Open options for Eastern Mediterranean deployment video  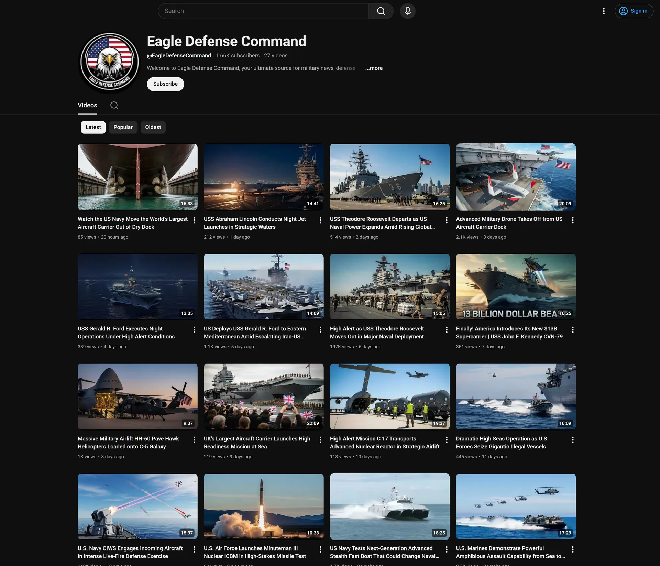pos(320,330)
